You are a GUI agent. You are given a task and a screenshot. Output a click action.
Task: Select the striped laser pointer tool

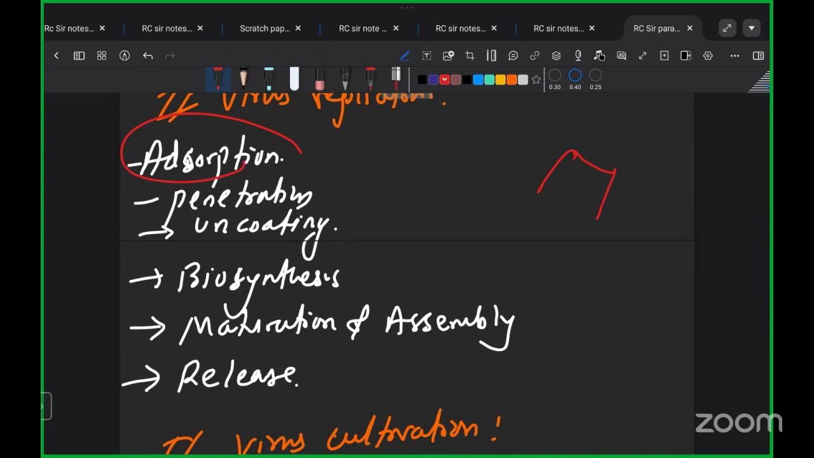click(396, 79)
